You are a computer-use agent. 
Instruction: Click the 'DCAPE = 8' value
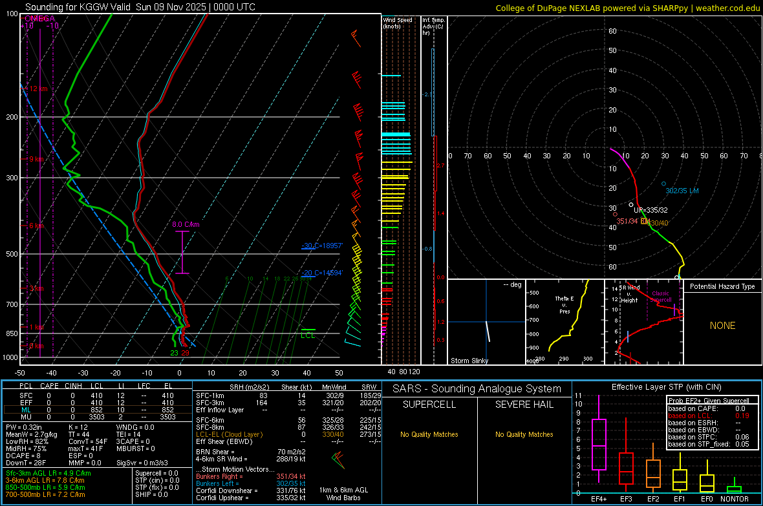pyautogui.click(x=23, y=456)
